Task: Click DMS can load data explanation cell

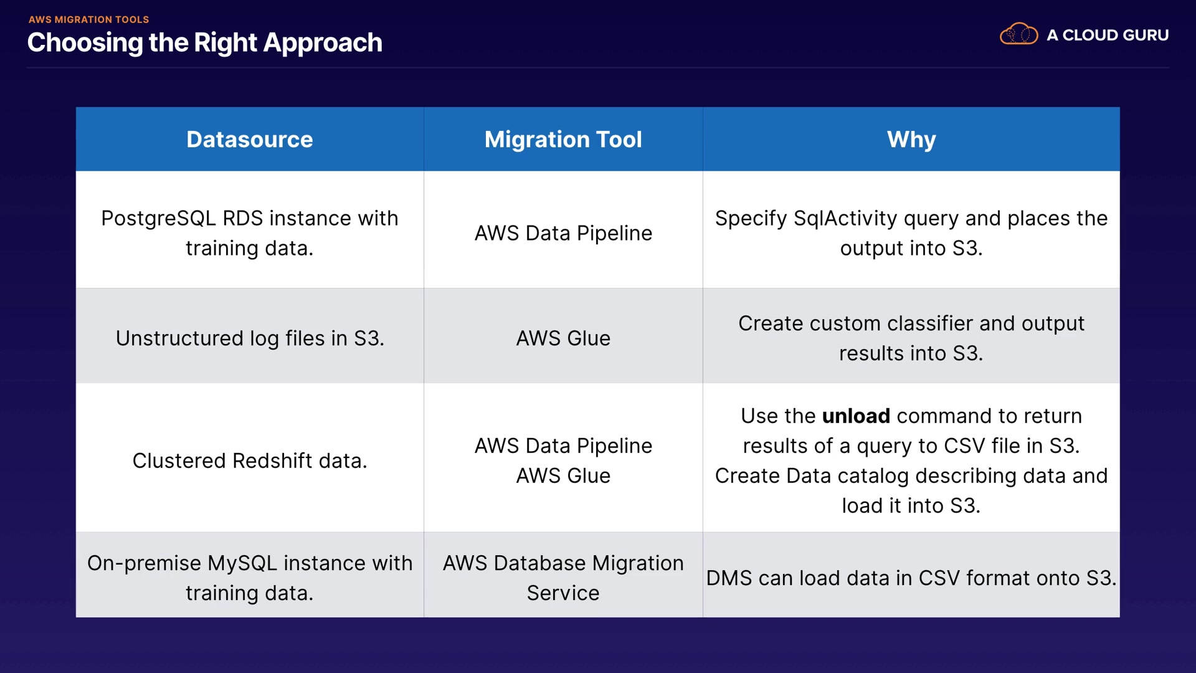Action: point(911,578)
